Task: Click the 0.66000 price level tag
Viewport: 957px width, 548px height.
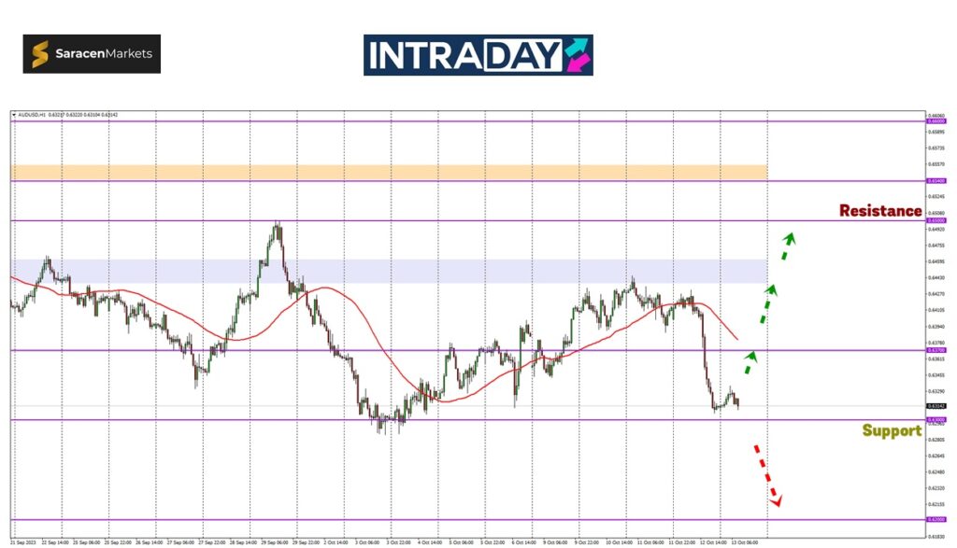Action: (935, 120)
